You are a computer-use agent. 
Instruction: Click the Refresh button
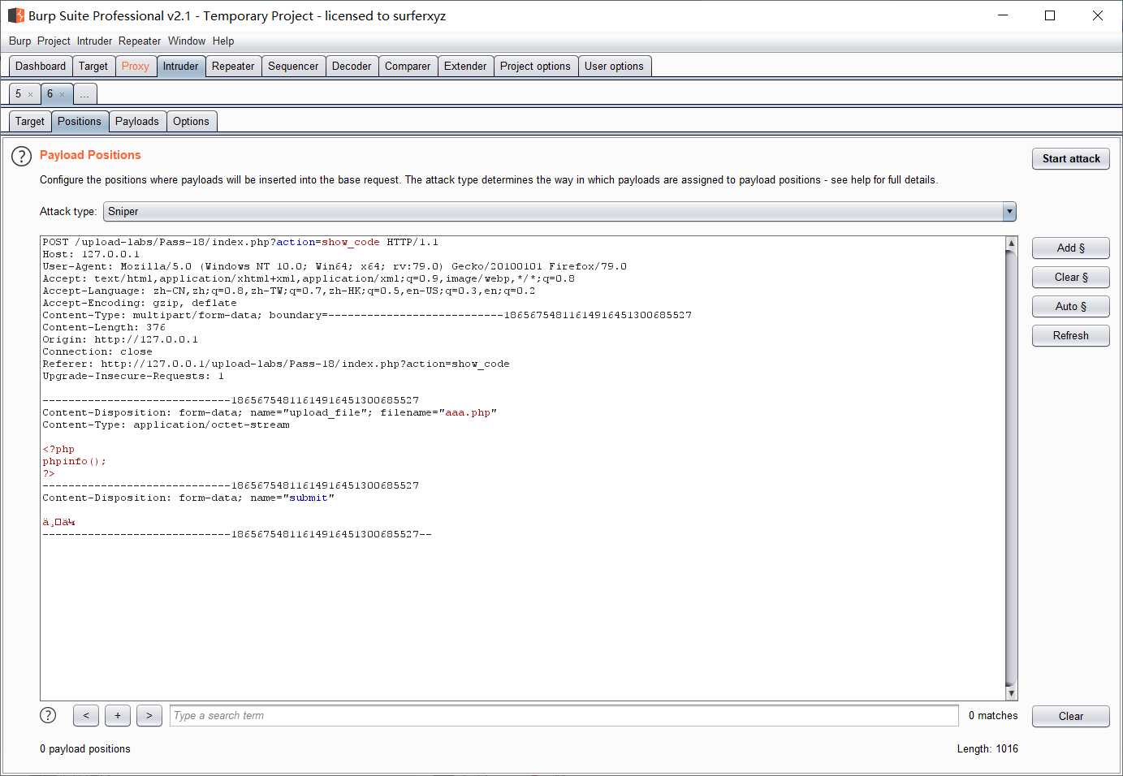coord(1071,336)
